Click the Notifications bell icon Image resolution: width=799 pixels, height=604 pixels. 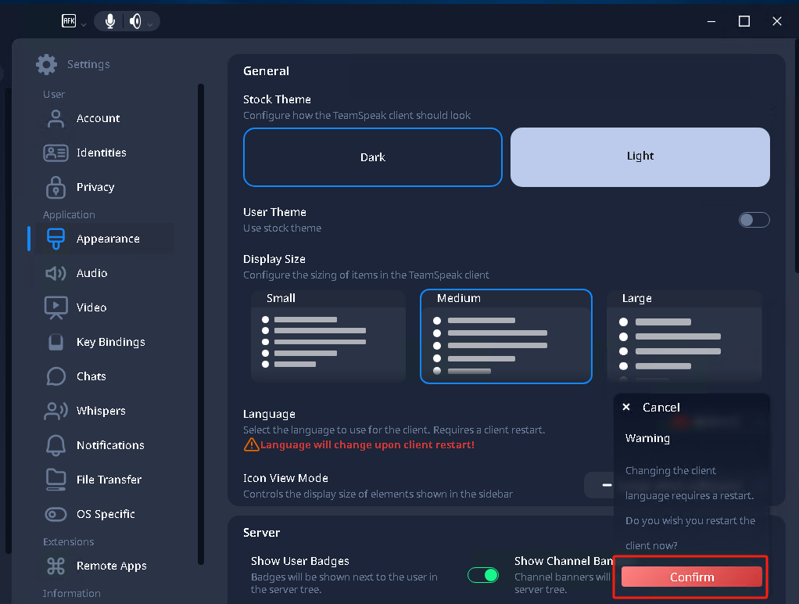coord(56,445)
